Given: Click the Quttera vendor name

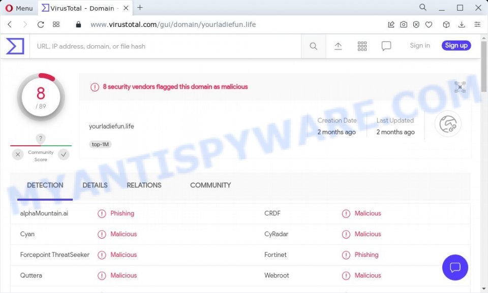Looking at the screenshot, I should point(31,276).
